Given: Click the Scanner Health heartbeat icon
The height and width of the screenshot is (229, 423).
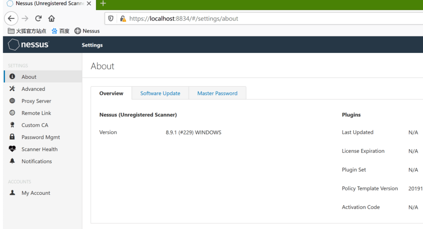Looking at the screenshot, I should 12,149.
